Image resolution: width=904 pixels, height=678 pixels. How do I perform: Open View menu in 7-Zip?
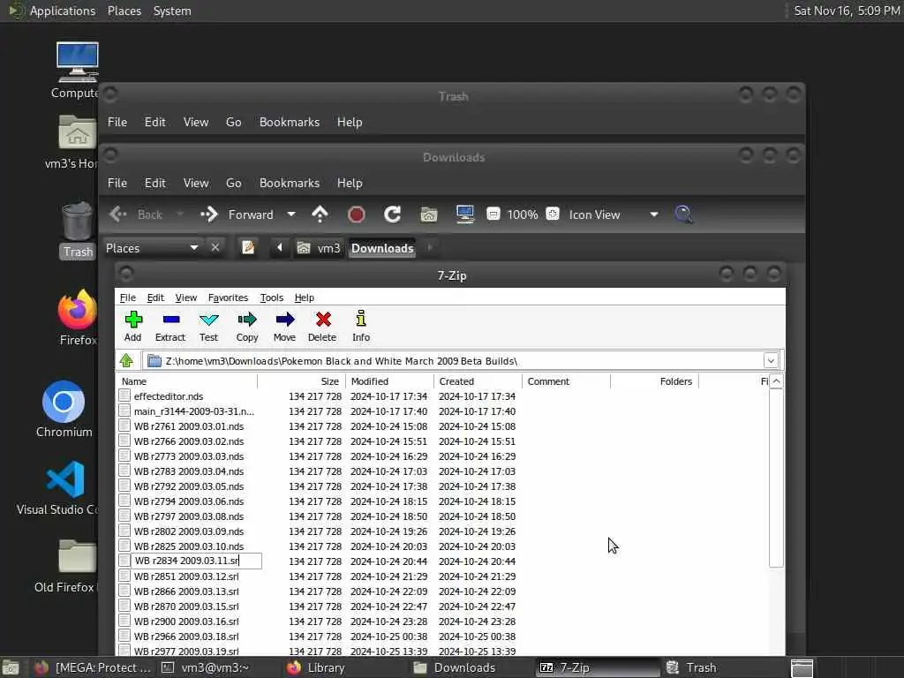pos(185,298)
